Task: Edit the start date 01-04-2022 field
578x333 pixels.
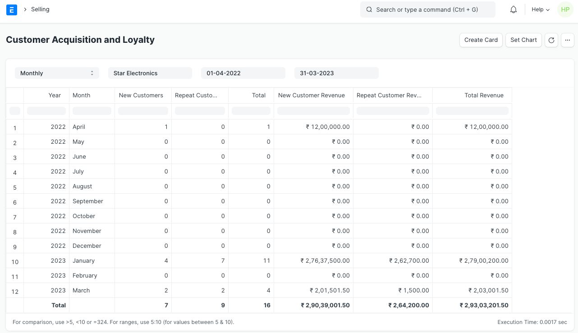Action: [243, 73]
